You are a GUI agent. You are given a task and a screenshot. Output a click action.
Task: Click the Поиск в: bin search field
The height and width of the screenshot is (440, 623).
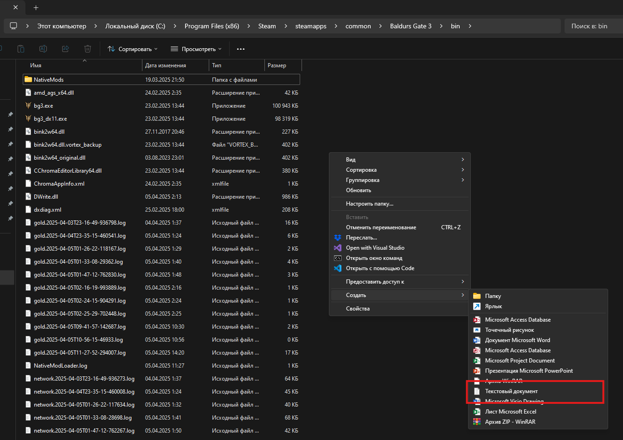tap(594, 26)
